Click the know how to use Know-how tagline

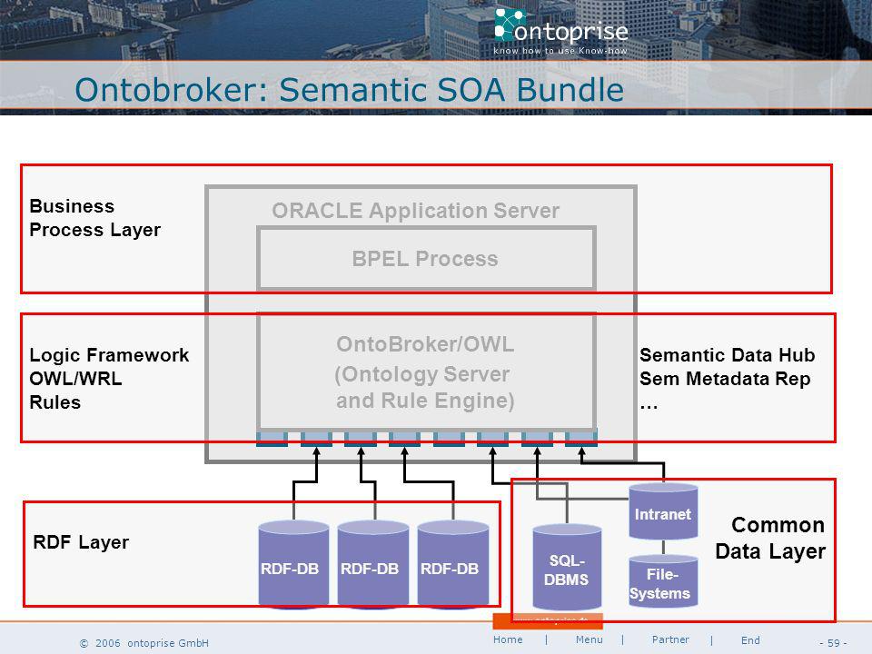pyautogui.click(x=560, y=51)
